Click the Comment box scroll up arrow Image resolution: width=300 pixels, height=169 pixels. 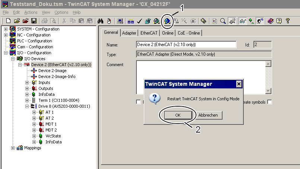pyautogui.click(x=268, y=64)
